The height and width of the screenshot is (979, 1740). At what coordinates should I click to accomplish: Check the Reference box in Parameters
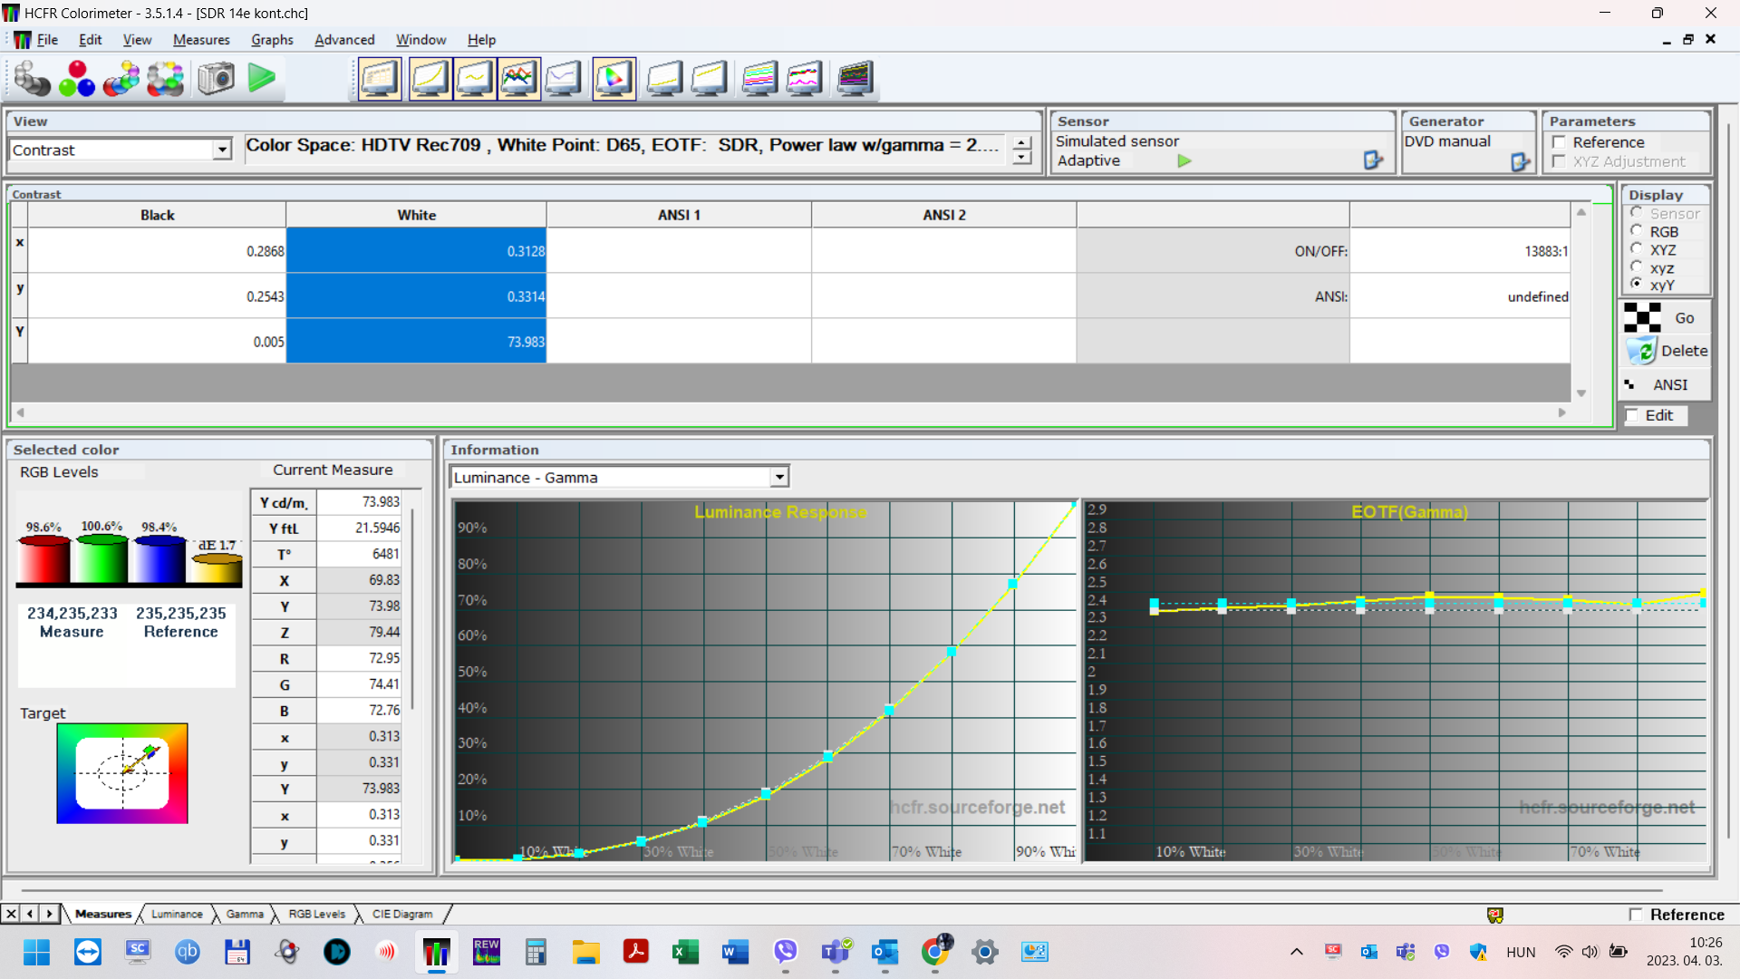click(1560, 142)
